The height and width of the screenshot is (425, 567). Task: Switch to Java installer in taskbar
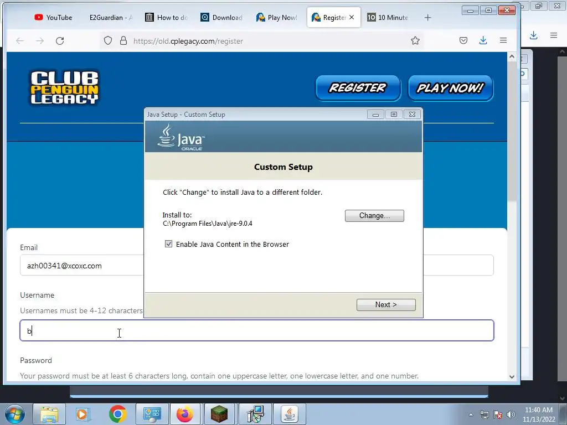(289, 414)
